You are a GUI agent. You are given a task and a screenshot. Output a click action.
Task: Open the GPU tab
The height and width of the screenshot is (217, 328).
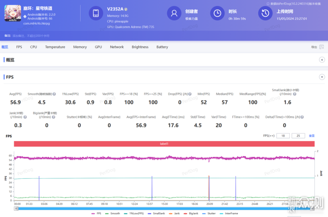[x=98, y=47]
